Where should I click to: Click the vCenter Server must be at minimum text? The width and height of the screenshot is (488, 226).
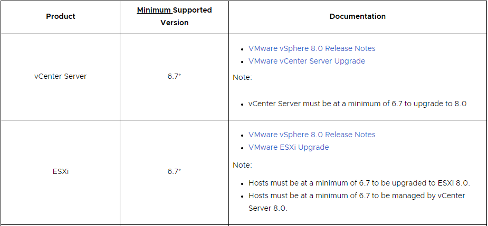point(357,104)
